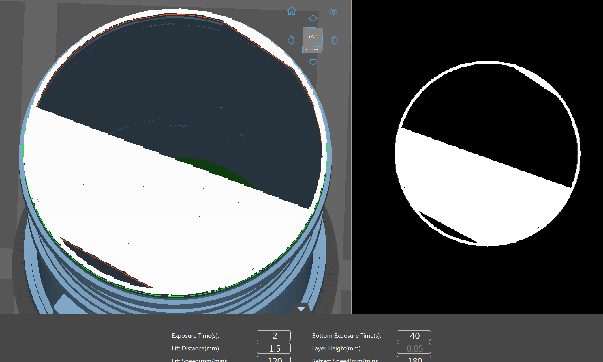Screen dimensions: 603x362
Task: Click the Lift Distance value field
Action: click(273, 348)
